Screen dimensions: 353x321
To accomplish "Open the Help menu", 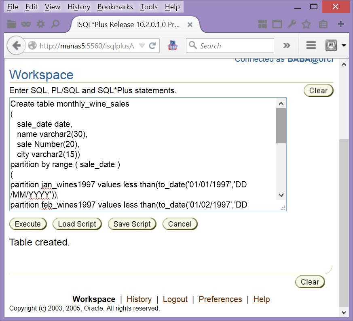I will click(172, 7).
